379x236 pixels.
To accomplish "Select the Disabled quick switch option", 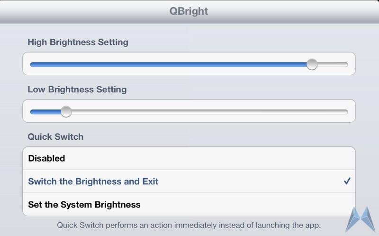I will 189,158.
